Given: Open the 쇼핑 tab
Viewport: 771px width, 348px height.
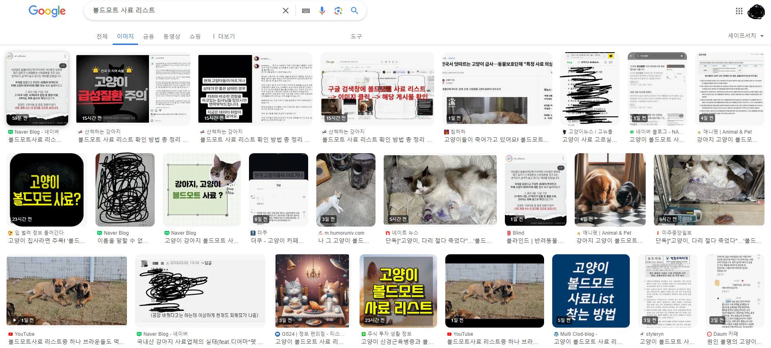Looking at the screenshot, I should click(x=195, y=36).
